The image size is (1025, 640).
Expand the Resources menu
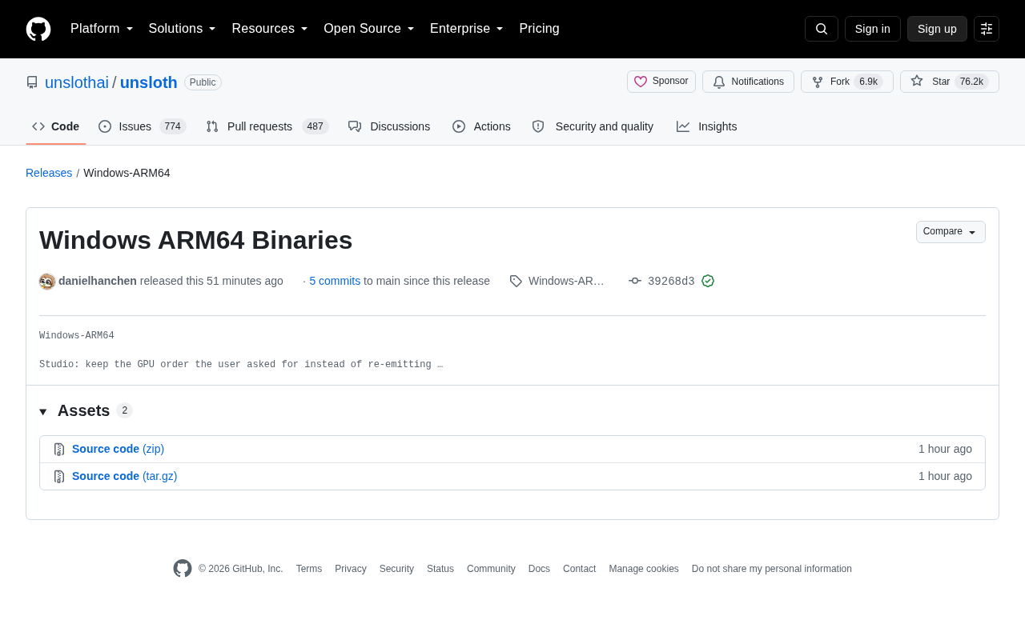[270, 29]
